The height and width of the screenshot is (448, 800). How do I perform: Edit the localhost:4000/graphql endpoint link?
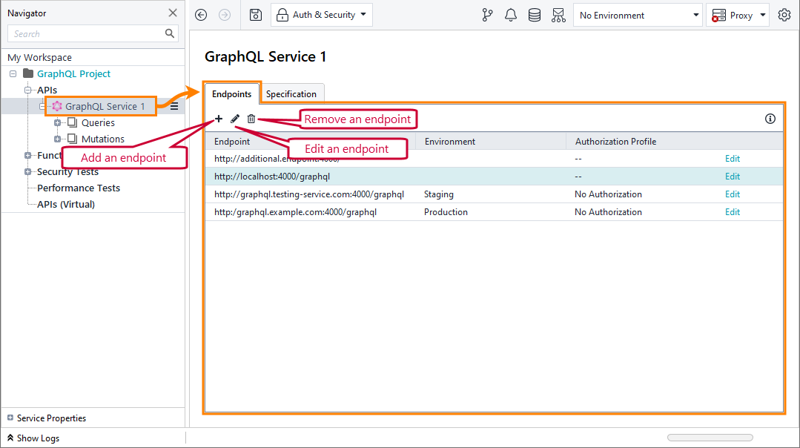point(732,176)
